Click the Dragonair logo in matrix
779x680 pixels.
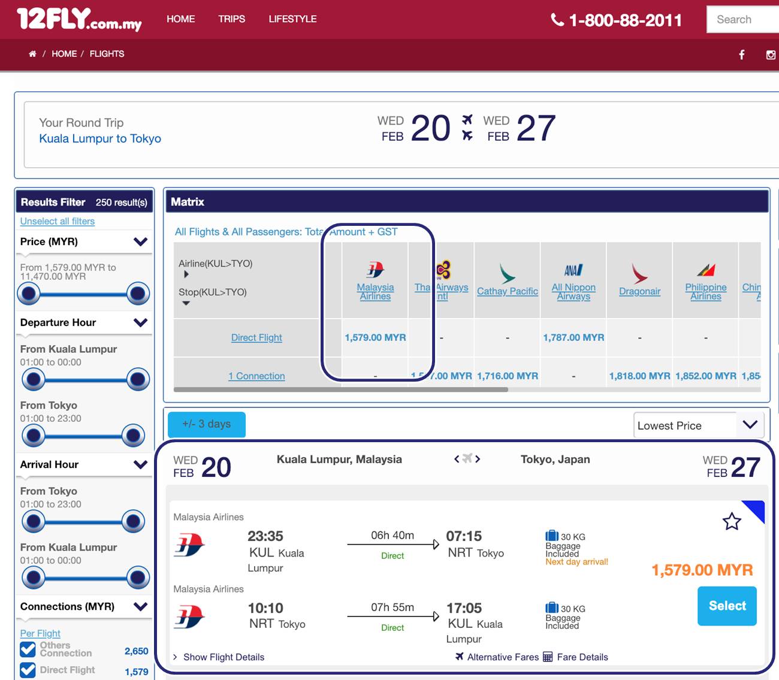coord(639,273)
